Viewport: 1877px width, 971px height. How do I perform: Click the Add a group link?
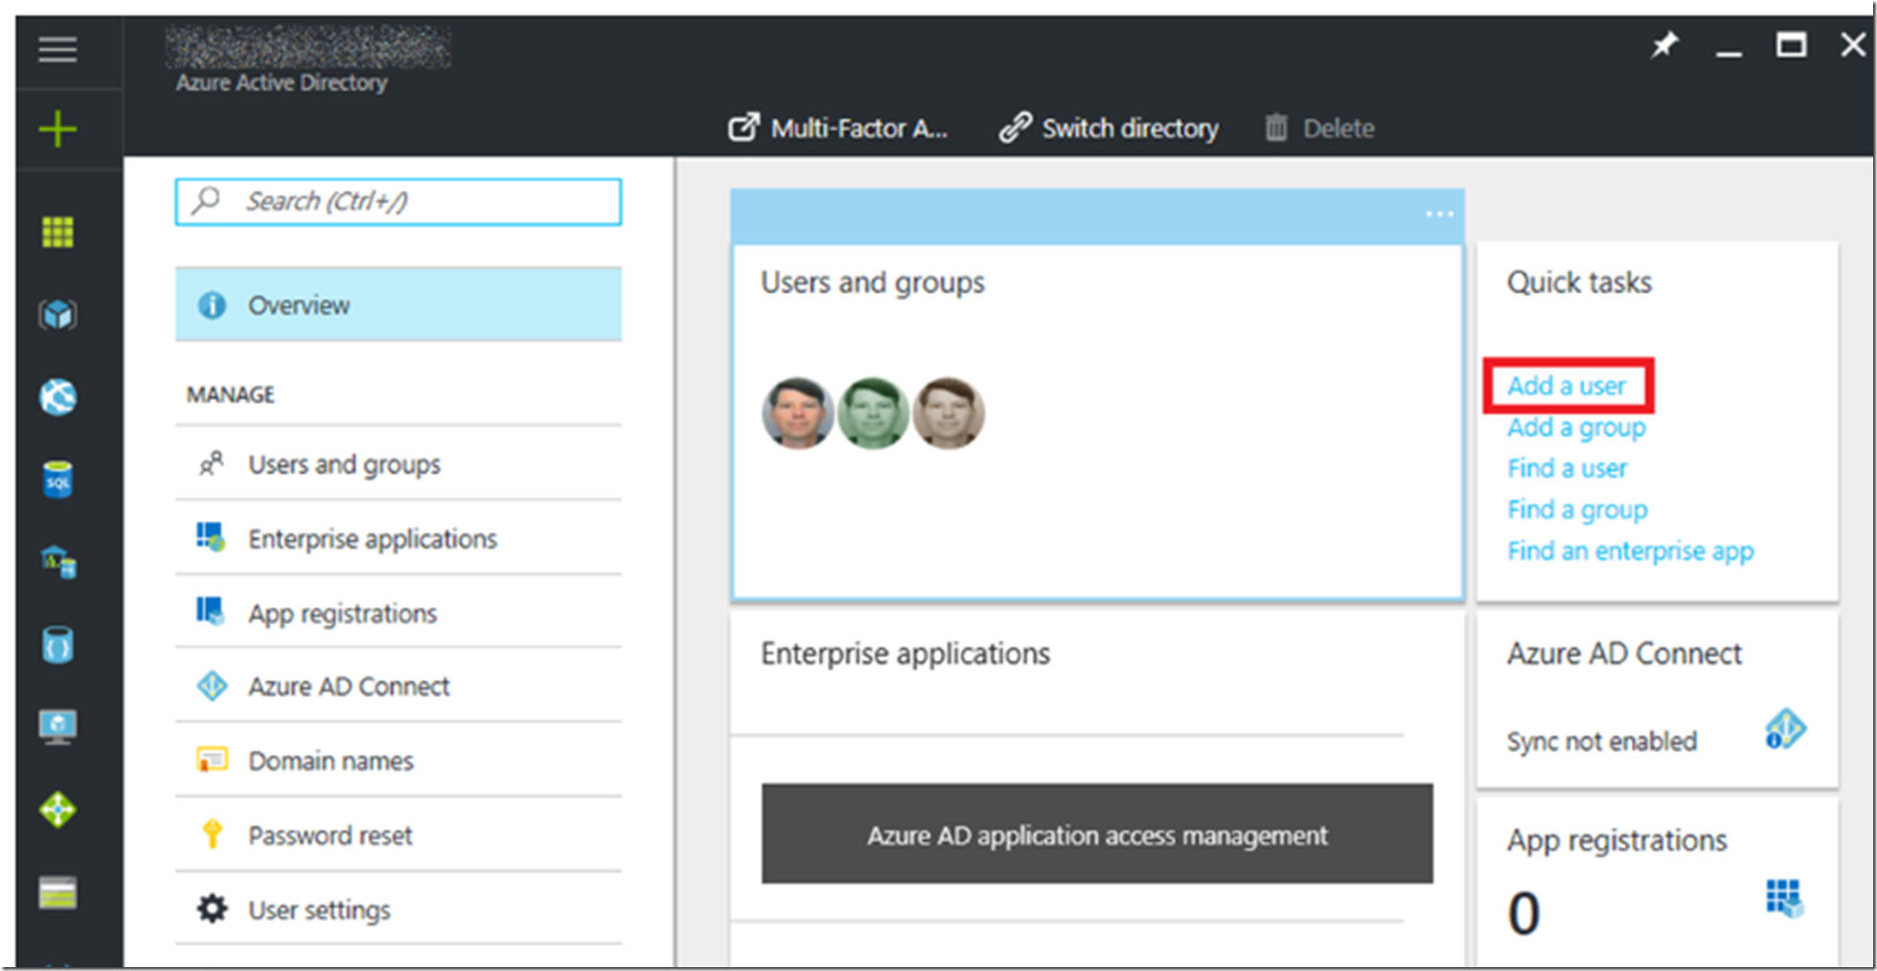[x=1576, y=428]
